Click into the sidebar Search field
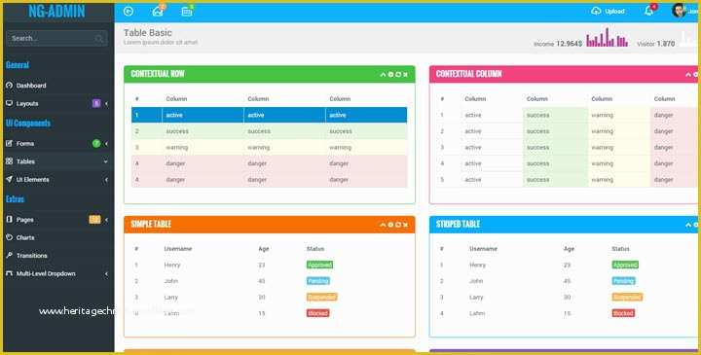Screen dimensions: 701x355 56,38
